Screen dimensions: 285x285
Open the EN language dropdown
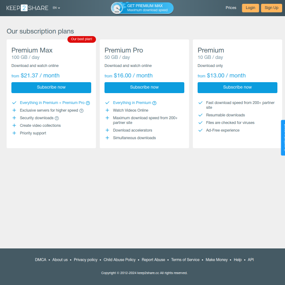(56, 8)
